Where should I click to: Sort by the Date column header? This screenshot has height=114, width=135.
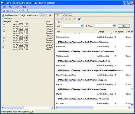pyautogui.click(x=28, y=22)
